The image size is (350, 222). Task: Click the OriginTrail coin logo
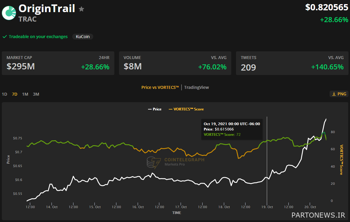(9, 13)
